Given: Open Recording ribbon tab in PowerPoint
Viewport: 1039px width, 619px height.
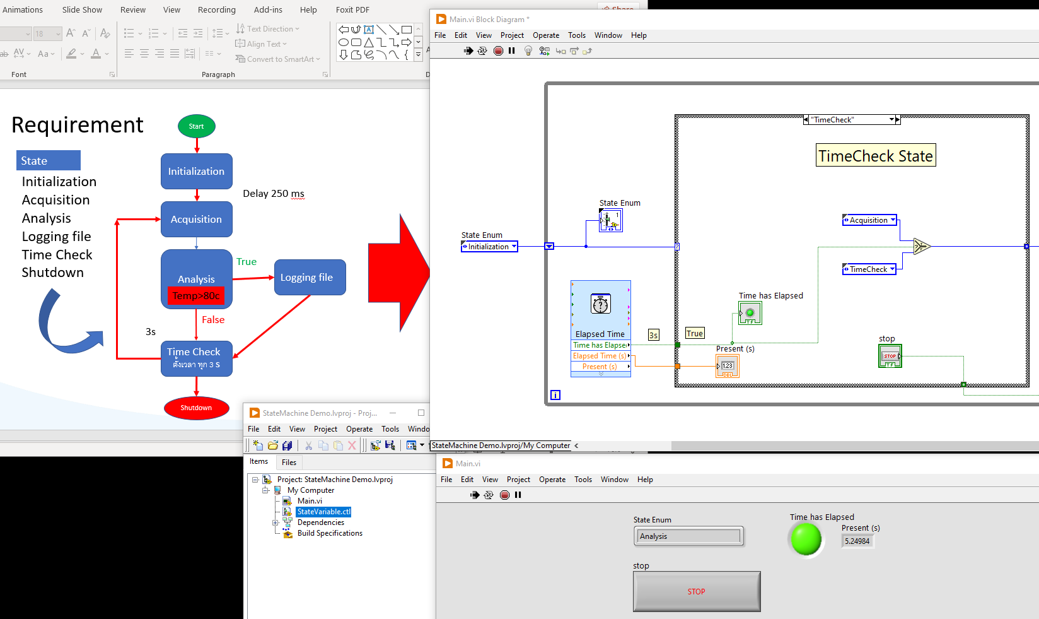Looking at the screenshot, I should (217, 9).
